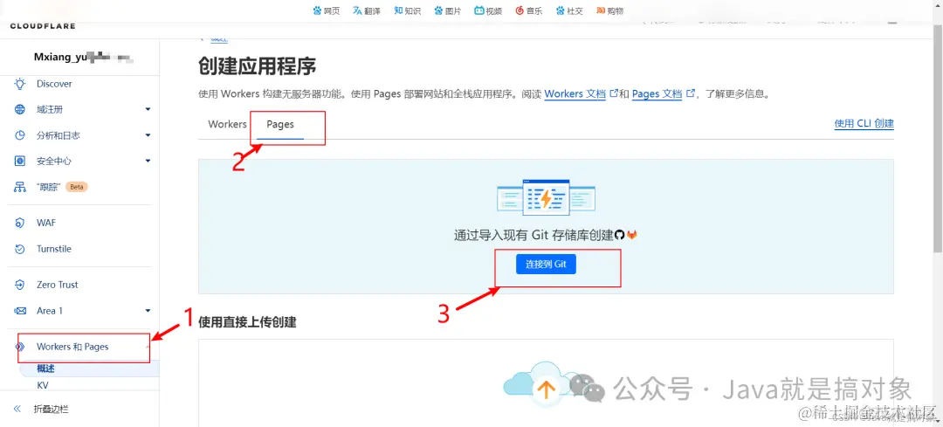Screen dimensions: 943x427
Task: Expand the Area 1 dropdown arrow
Action: (148, 311)
